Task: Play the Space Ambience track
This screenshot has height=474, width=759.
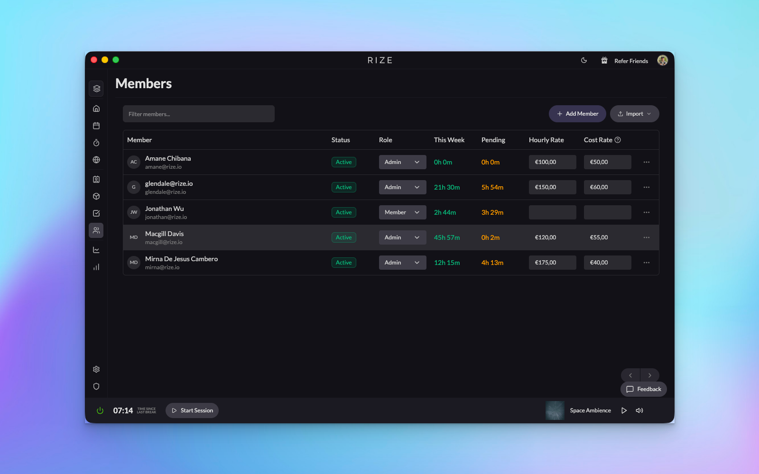Action: [624, 410]
